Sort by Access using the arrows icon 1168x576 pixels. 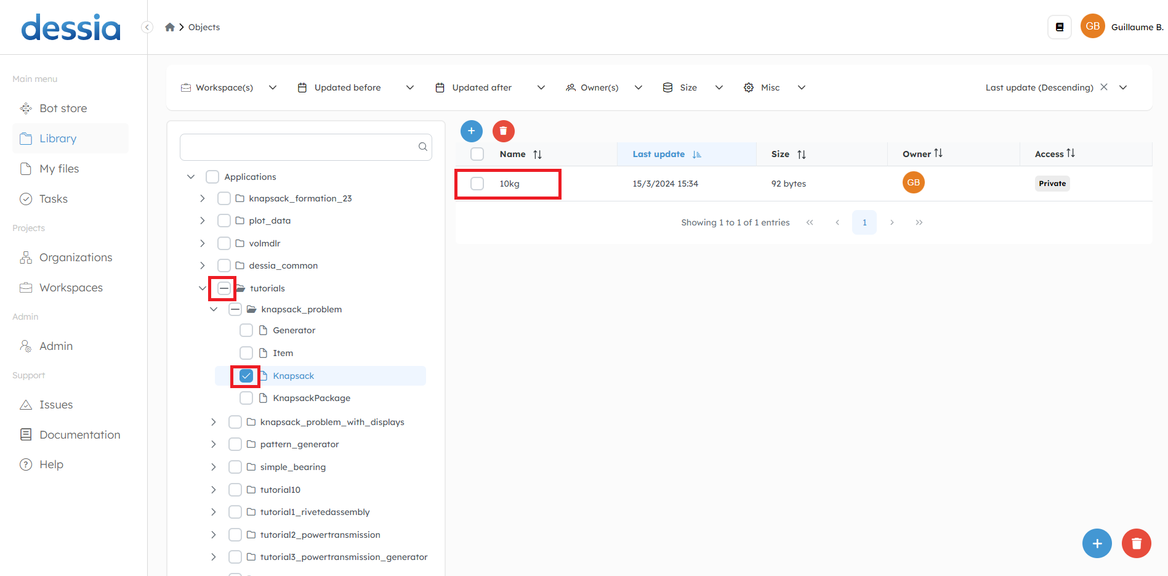click(1071, 153)
